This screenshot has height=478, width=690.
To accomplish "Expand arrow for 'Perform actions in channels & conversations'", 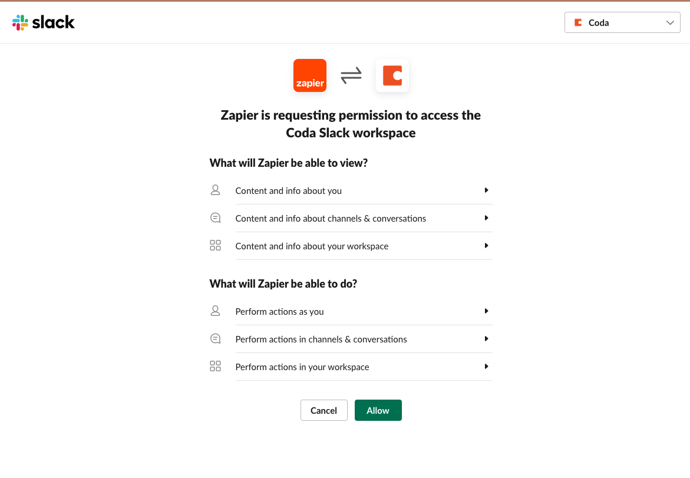I will click(486, 339).
